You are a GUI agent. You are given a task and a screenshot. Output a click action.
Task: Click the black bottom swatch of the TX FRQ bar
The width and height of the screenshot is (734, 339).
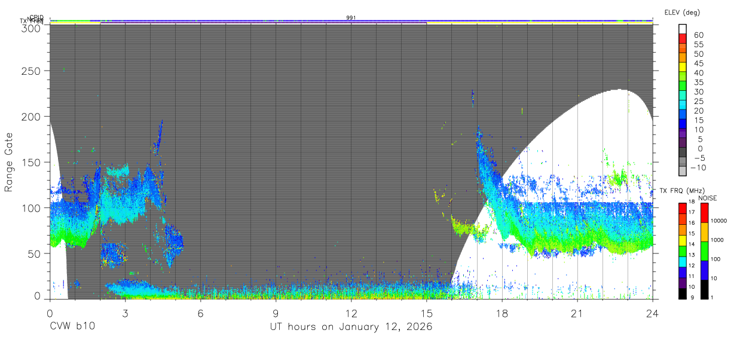click(683, 294)
